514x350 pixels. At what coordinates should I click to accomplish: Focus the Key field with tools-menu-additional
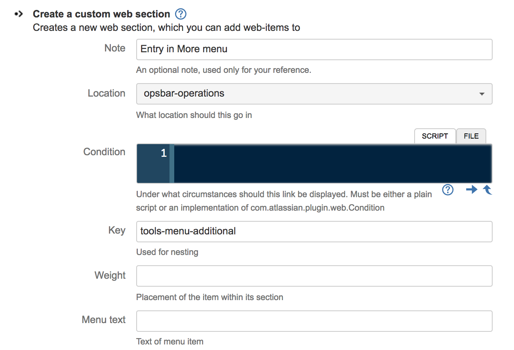314,232
